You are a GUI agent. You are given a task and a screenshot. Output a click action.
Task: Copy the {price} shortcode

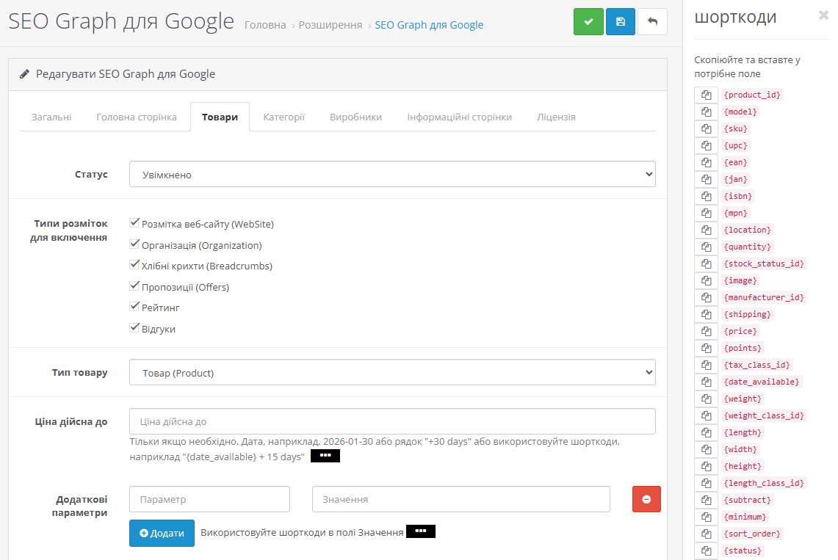(706, 332)
